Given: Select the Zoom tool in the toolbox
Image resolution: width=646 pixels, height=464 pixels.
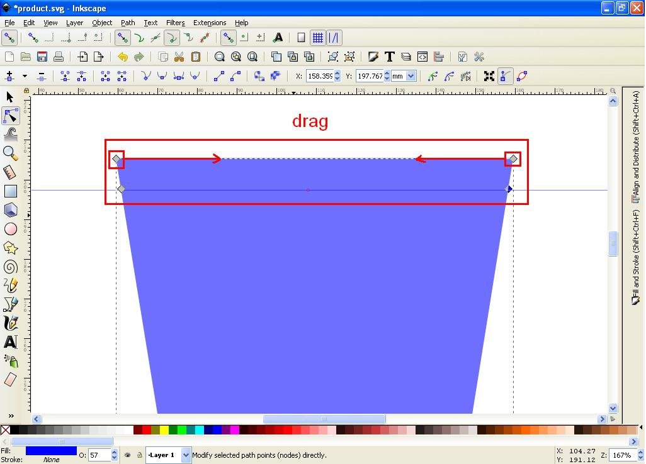Looking at the screenshot, I should (x=9, y=153).
